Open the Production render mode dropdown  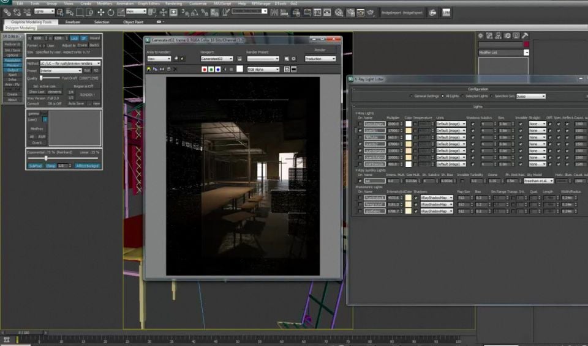320,59
